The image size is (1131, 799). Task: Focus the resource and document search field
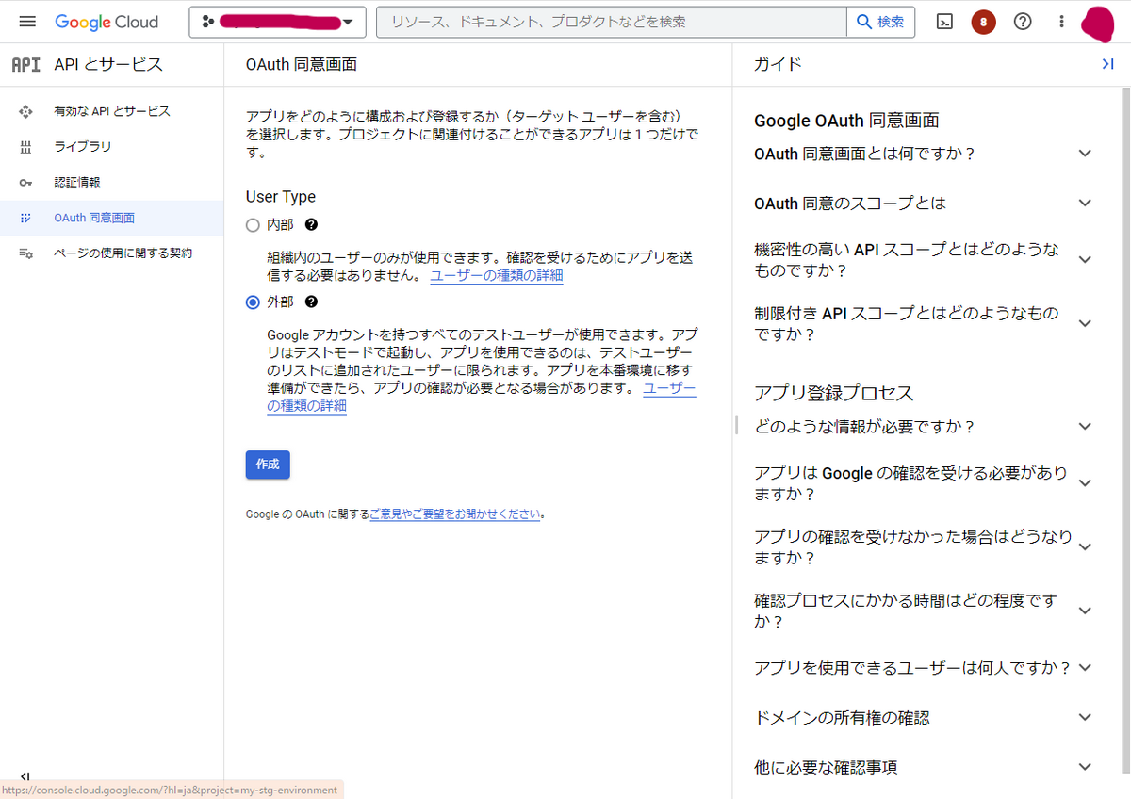(611, 22)
